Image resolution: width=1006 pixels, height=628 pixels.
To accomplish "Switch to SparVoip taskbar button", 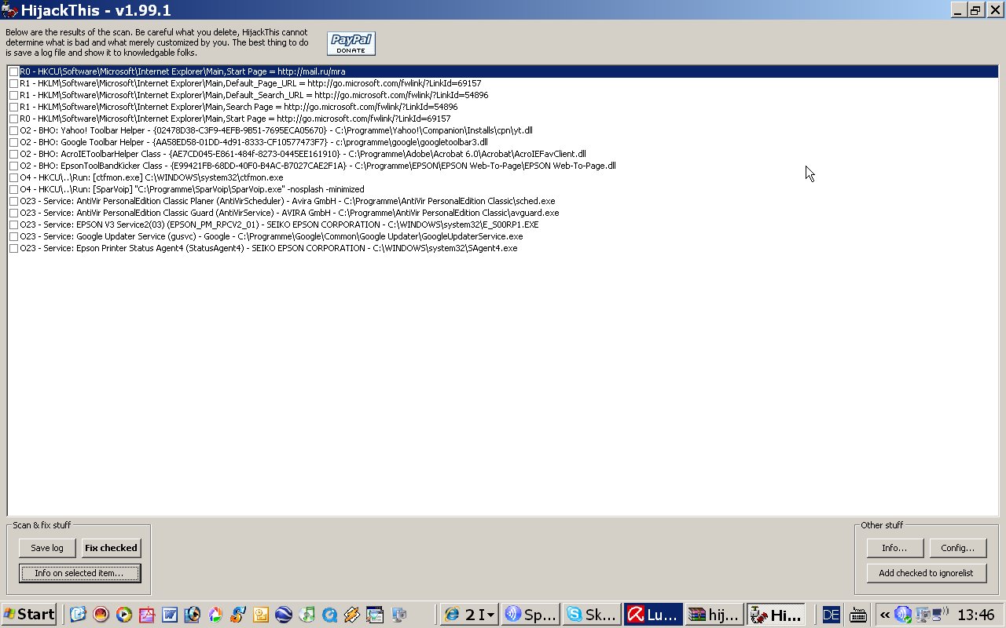I will click(x=531, y=615).
